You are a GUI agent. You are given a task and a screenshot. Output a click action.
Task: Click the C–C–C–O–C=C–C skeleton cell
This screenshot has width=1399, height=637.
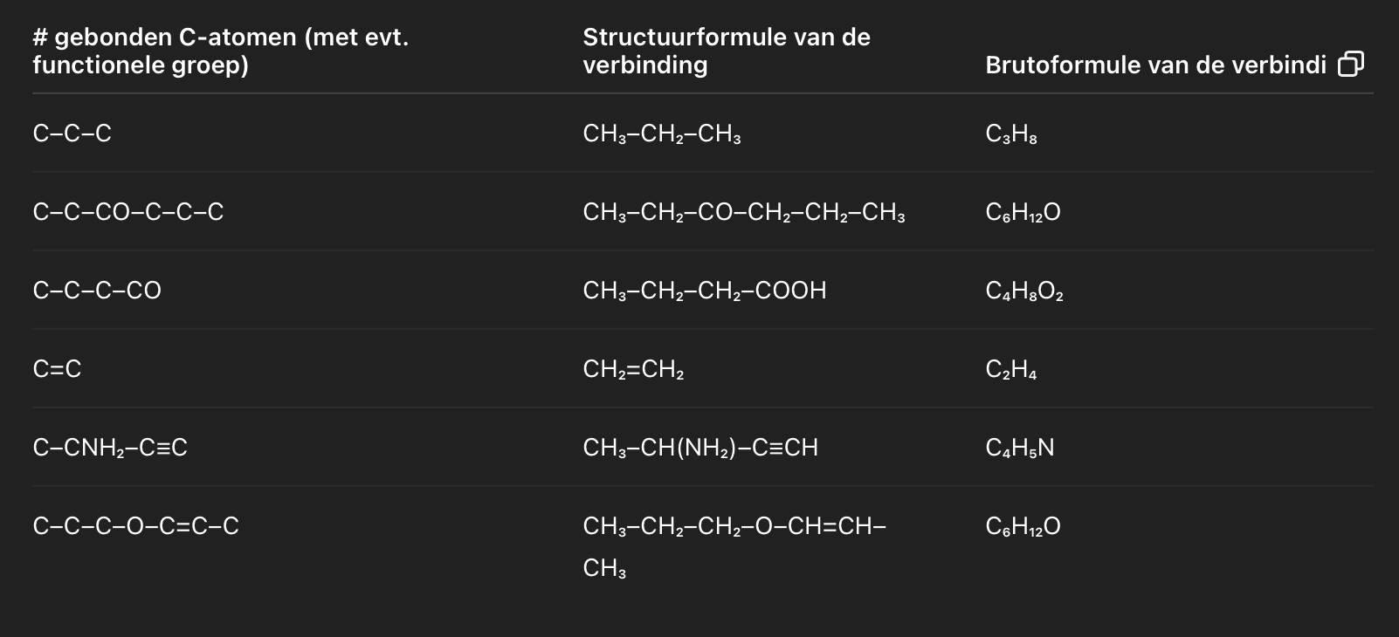pos(135,526)
